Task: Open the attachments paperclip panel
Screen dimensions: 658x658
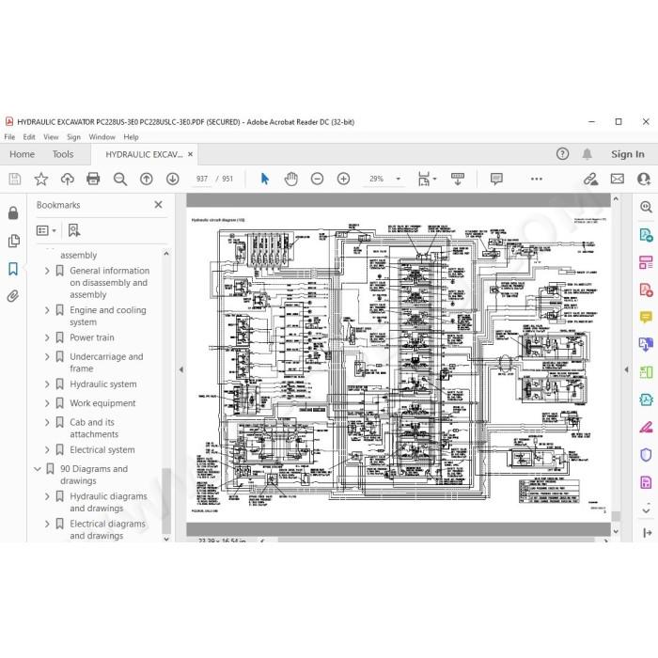Action: tap(13, 296)
